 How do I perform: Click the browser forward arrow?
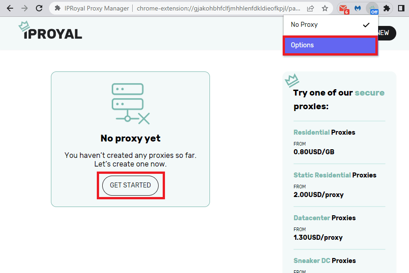coord(25,8)
